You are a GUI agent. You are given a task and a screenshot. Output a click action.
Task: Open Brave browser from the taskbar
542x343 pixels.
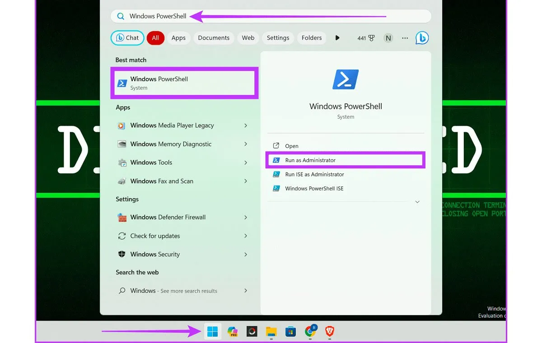(x=330, y=332)
